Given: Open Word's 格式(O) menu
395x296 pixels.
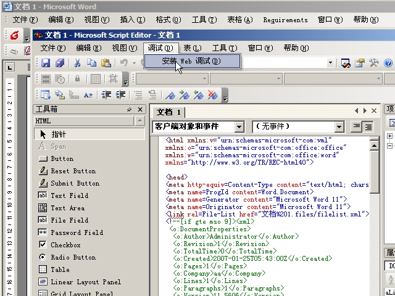Looking at the screenshot, I should point(168,20).
